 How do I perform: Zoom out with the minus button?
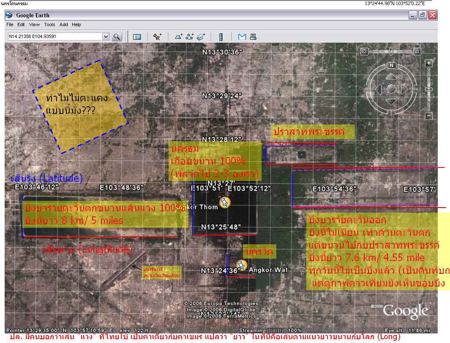[429, 116]
